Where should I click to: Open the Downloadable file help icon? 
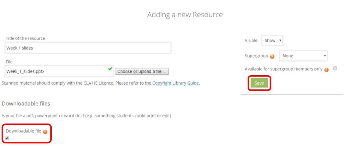click(x=45, y=132)
